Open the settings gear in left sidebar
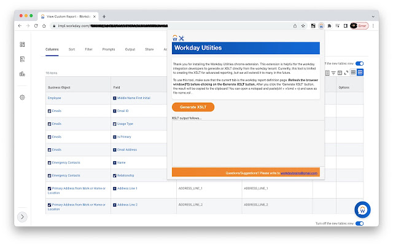This screenshot has height=246, width=393. [x=22, y=97]
